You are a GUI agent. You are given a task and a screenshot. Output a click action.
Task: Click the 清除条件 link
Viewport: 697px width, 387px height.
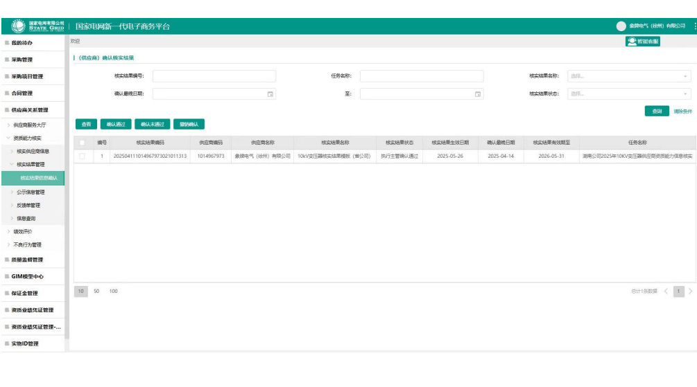pyautogui.click(x=682, y=111)
